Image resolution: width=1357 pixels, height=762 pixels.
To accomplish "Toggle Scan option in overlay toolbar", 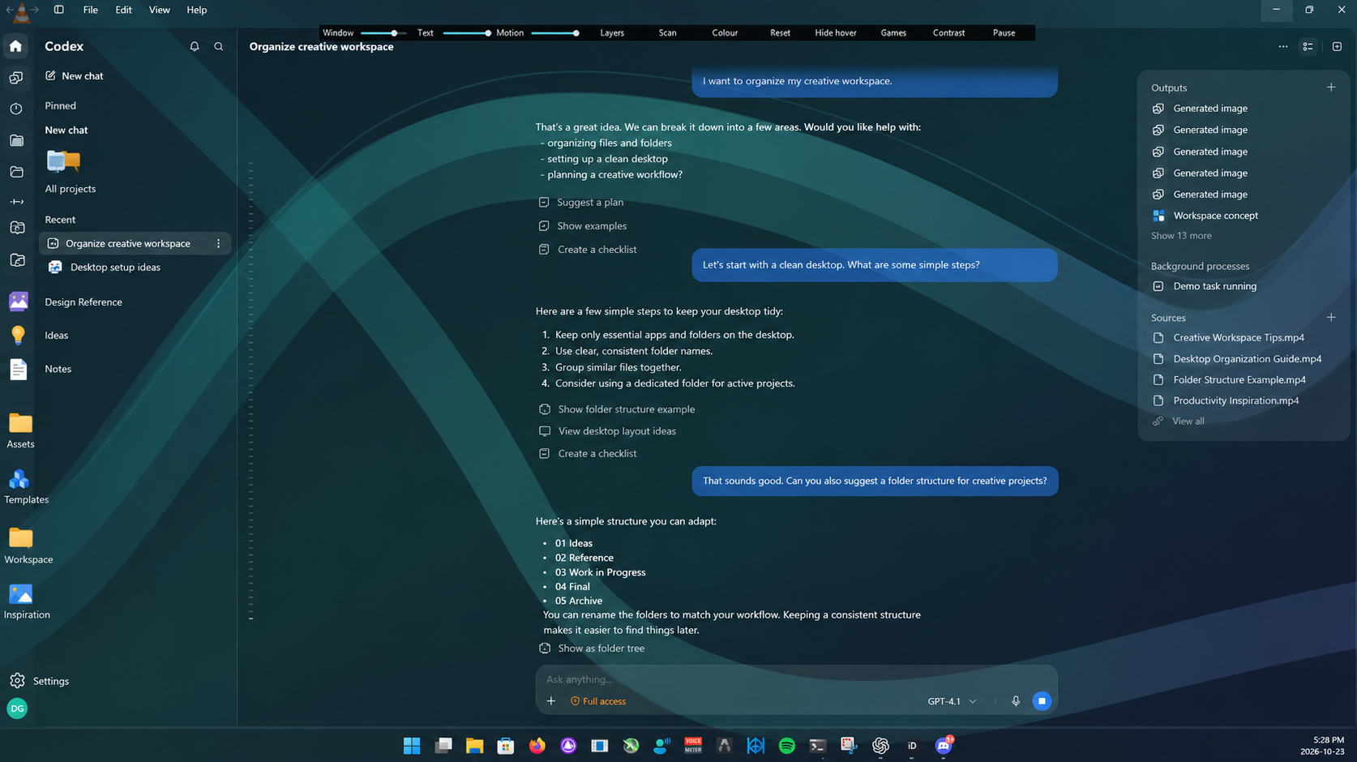I will (x=667, y=33).
